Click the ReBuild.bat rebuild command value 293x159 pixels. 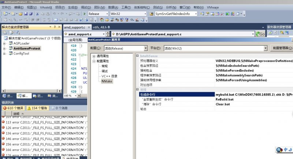pos(225,99)
